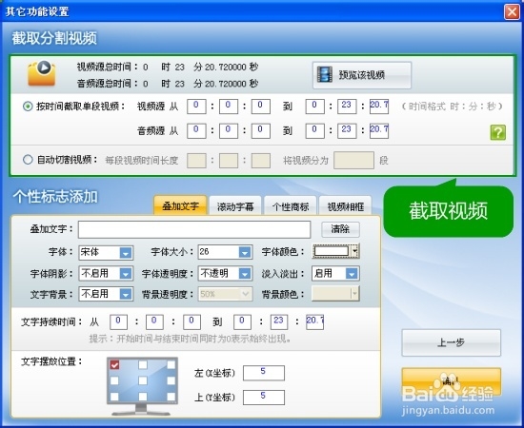Image resolution: width=524 pixels, height=428 pixels.
Task: Switch to the 滚动字幕 tab
Action: [x=235, y=206]
